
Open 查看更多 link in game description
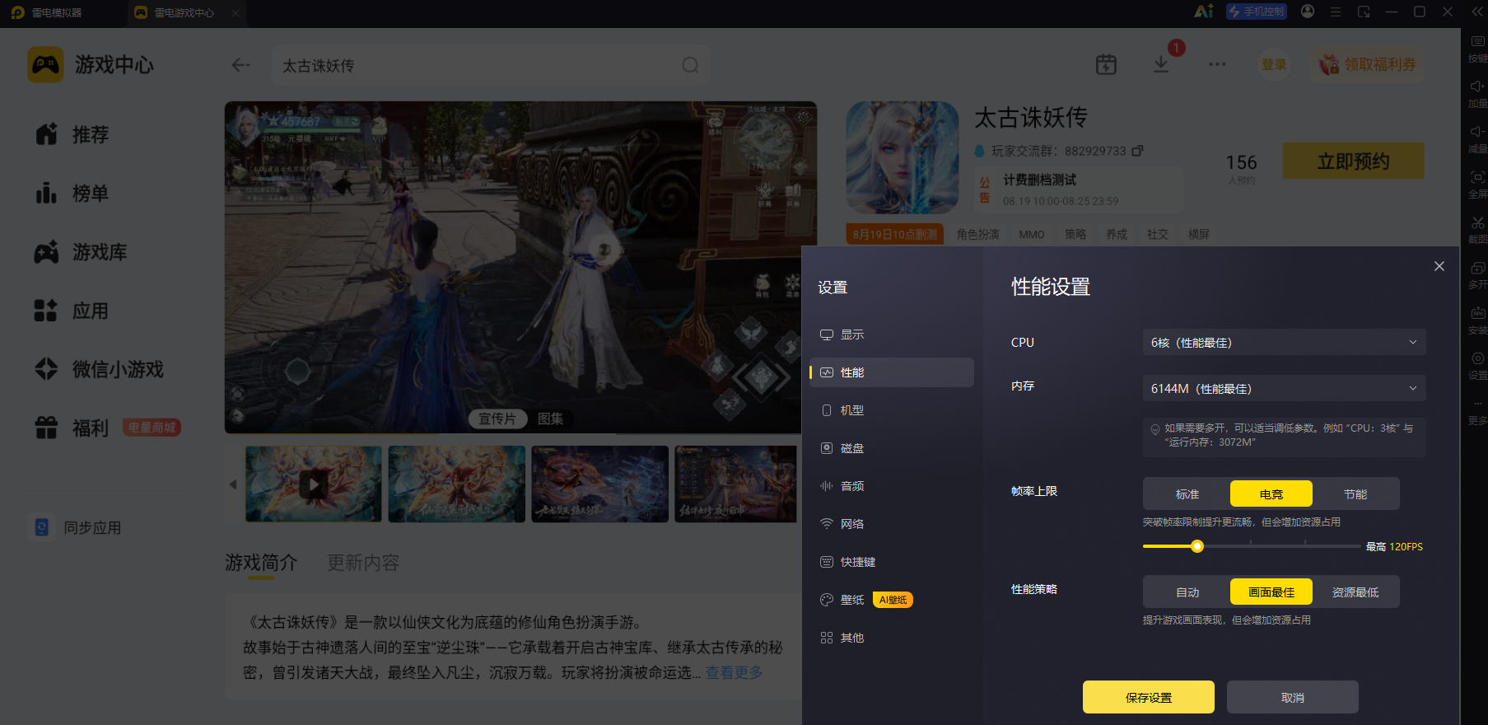pyautogui.click(x=734, y=673)
